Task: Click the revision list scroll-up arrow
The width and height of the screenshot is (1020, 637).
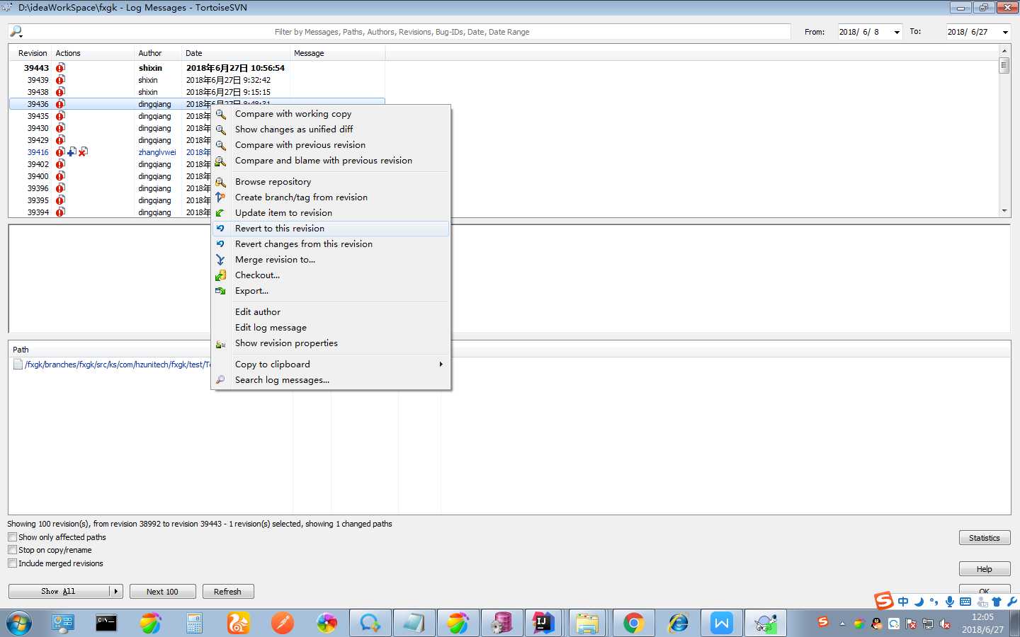Action: click(1004, 51)
